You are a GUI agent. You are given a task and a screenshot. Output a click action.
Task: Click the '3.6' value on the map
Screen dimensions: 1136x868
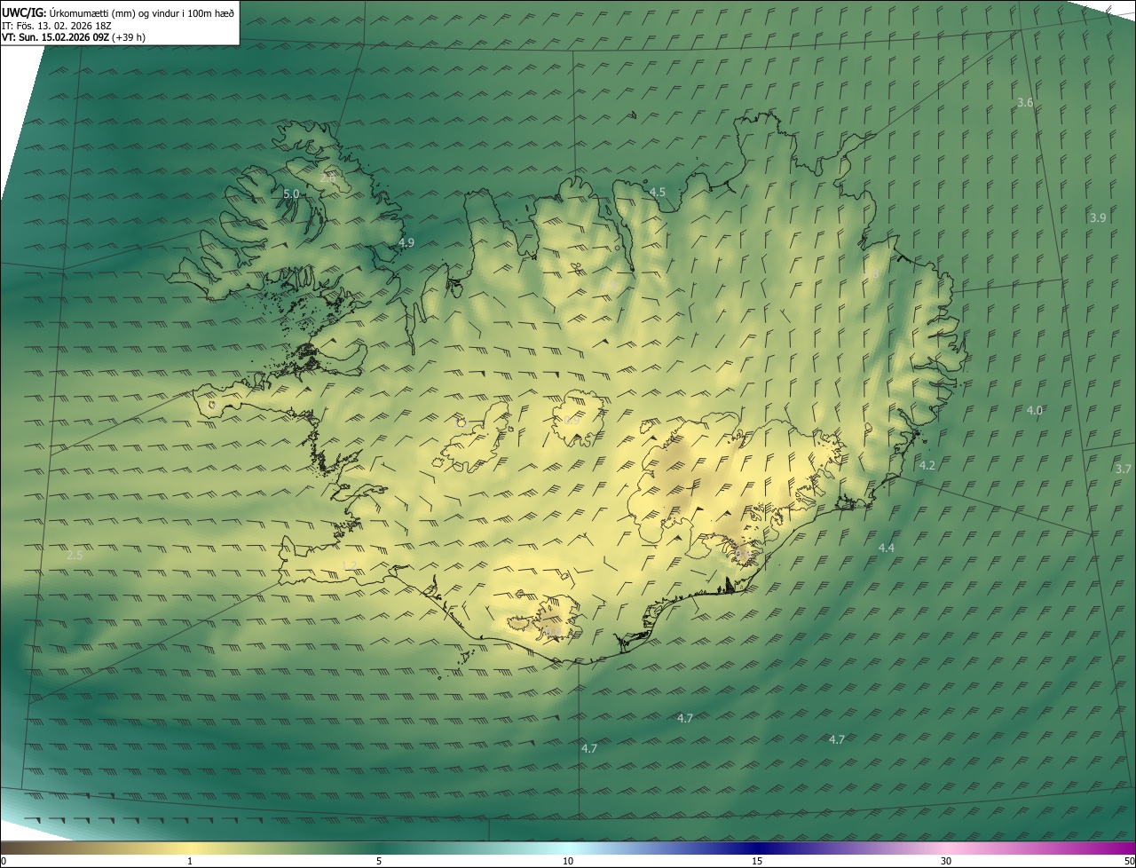[x=1024, y=103]
